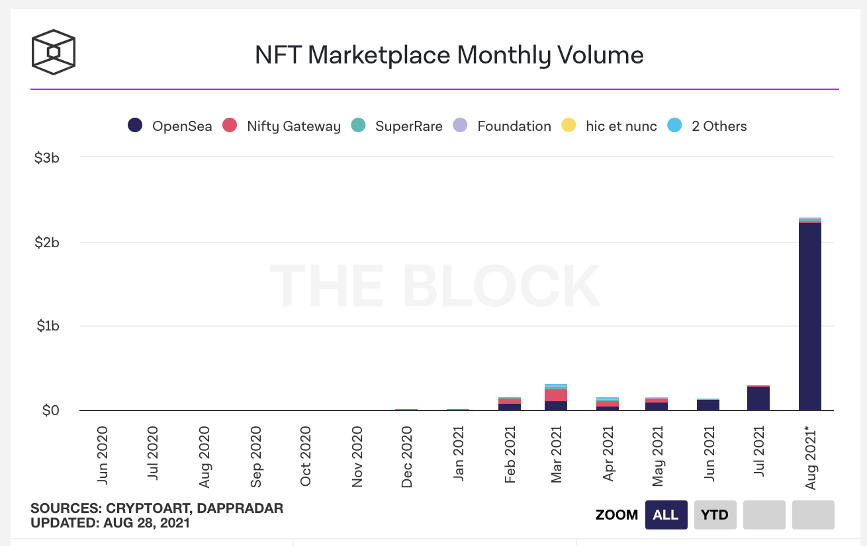Click the ZOOM label
Viewport: 867px width, 546px height.
pyautogui.click(x=617, y=515)
